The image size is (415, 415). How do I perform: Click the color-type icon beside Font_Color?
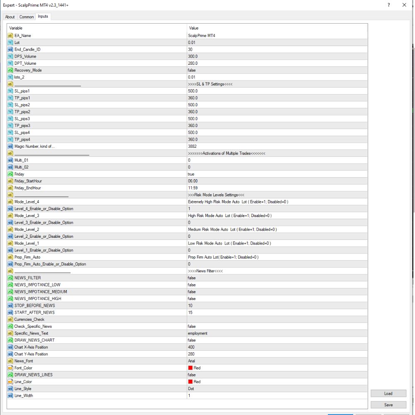click(x=10, y=368)
